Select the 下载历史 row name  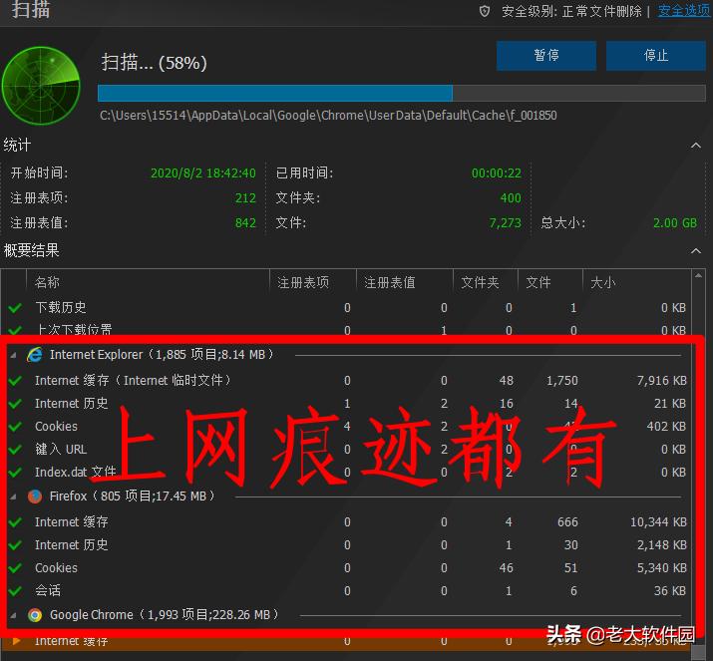click(61, 308)
